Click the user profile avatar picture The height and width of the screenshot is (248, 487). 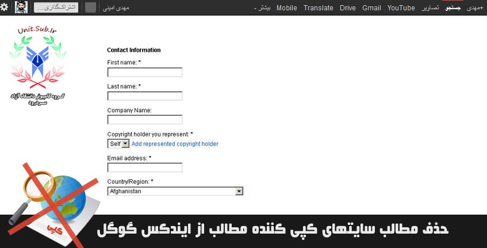tap(21, 7)
